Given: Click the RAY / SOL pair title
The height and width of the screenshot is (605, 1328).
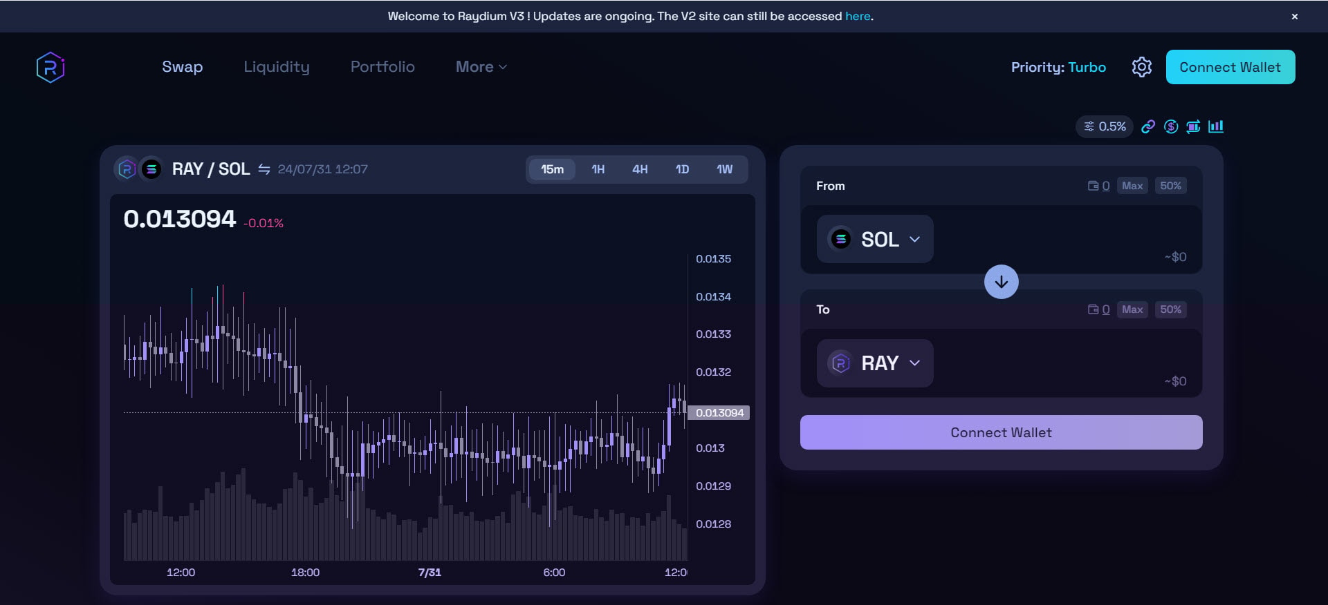Looking at the screenshot, I should pyautogui.click(x=211, y=169).
